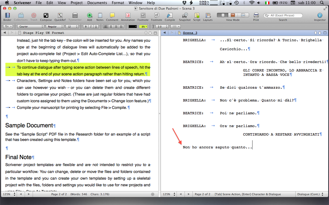
Task: Click the Words: 546 counter in footer
Action: click(x=79, y=194)
